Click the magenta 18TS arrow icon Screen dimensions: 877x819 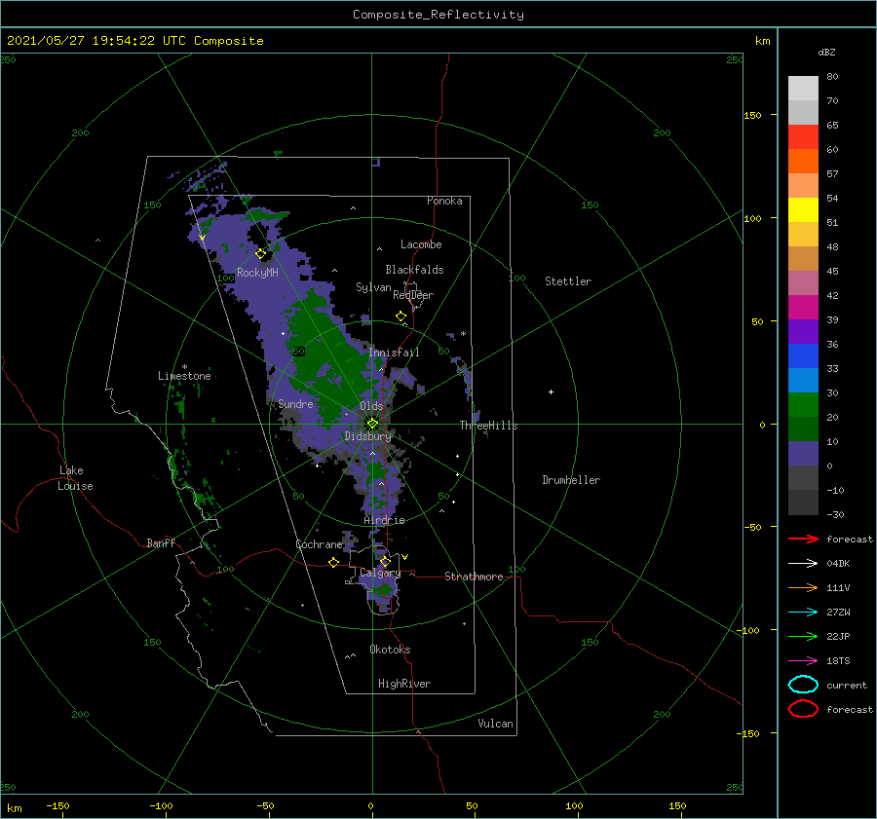(803, 661)
